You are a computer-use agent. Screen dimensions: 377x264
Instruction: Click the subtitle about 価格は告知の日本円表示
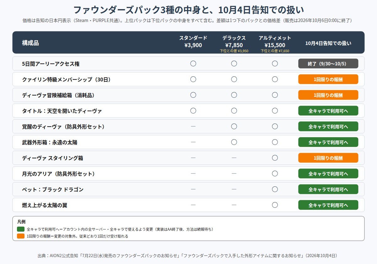188,20
